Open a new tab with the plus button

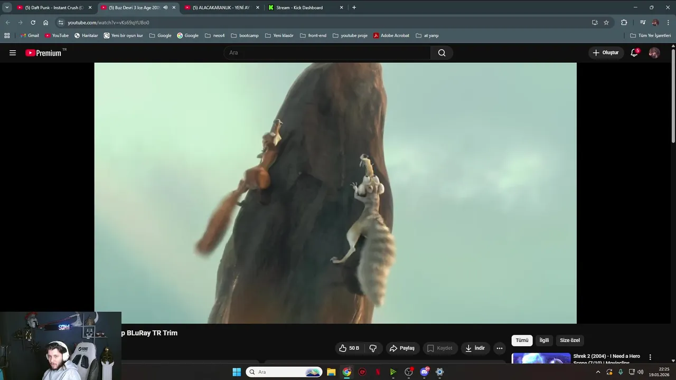(354, 8)
